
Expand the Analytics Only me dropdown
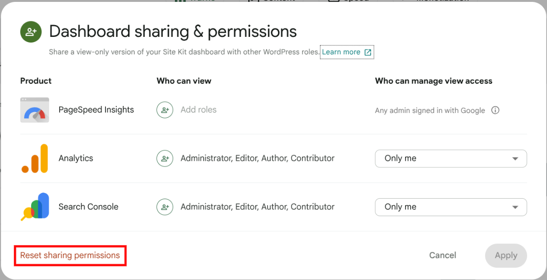[451, 158]
